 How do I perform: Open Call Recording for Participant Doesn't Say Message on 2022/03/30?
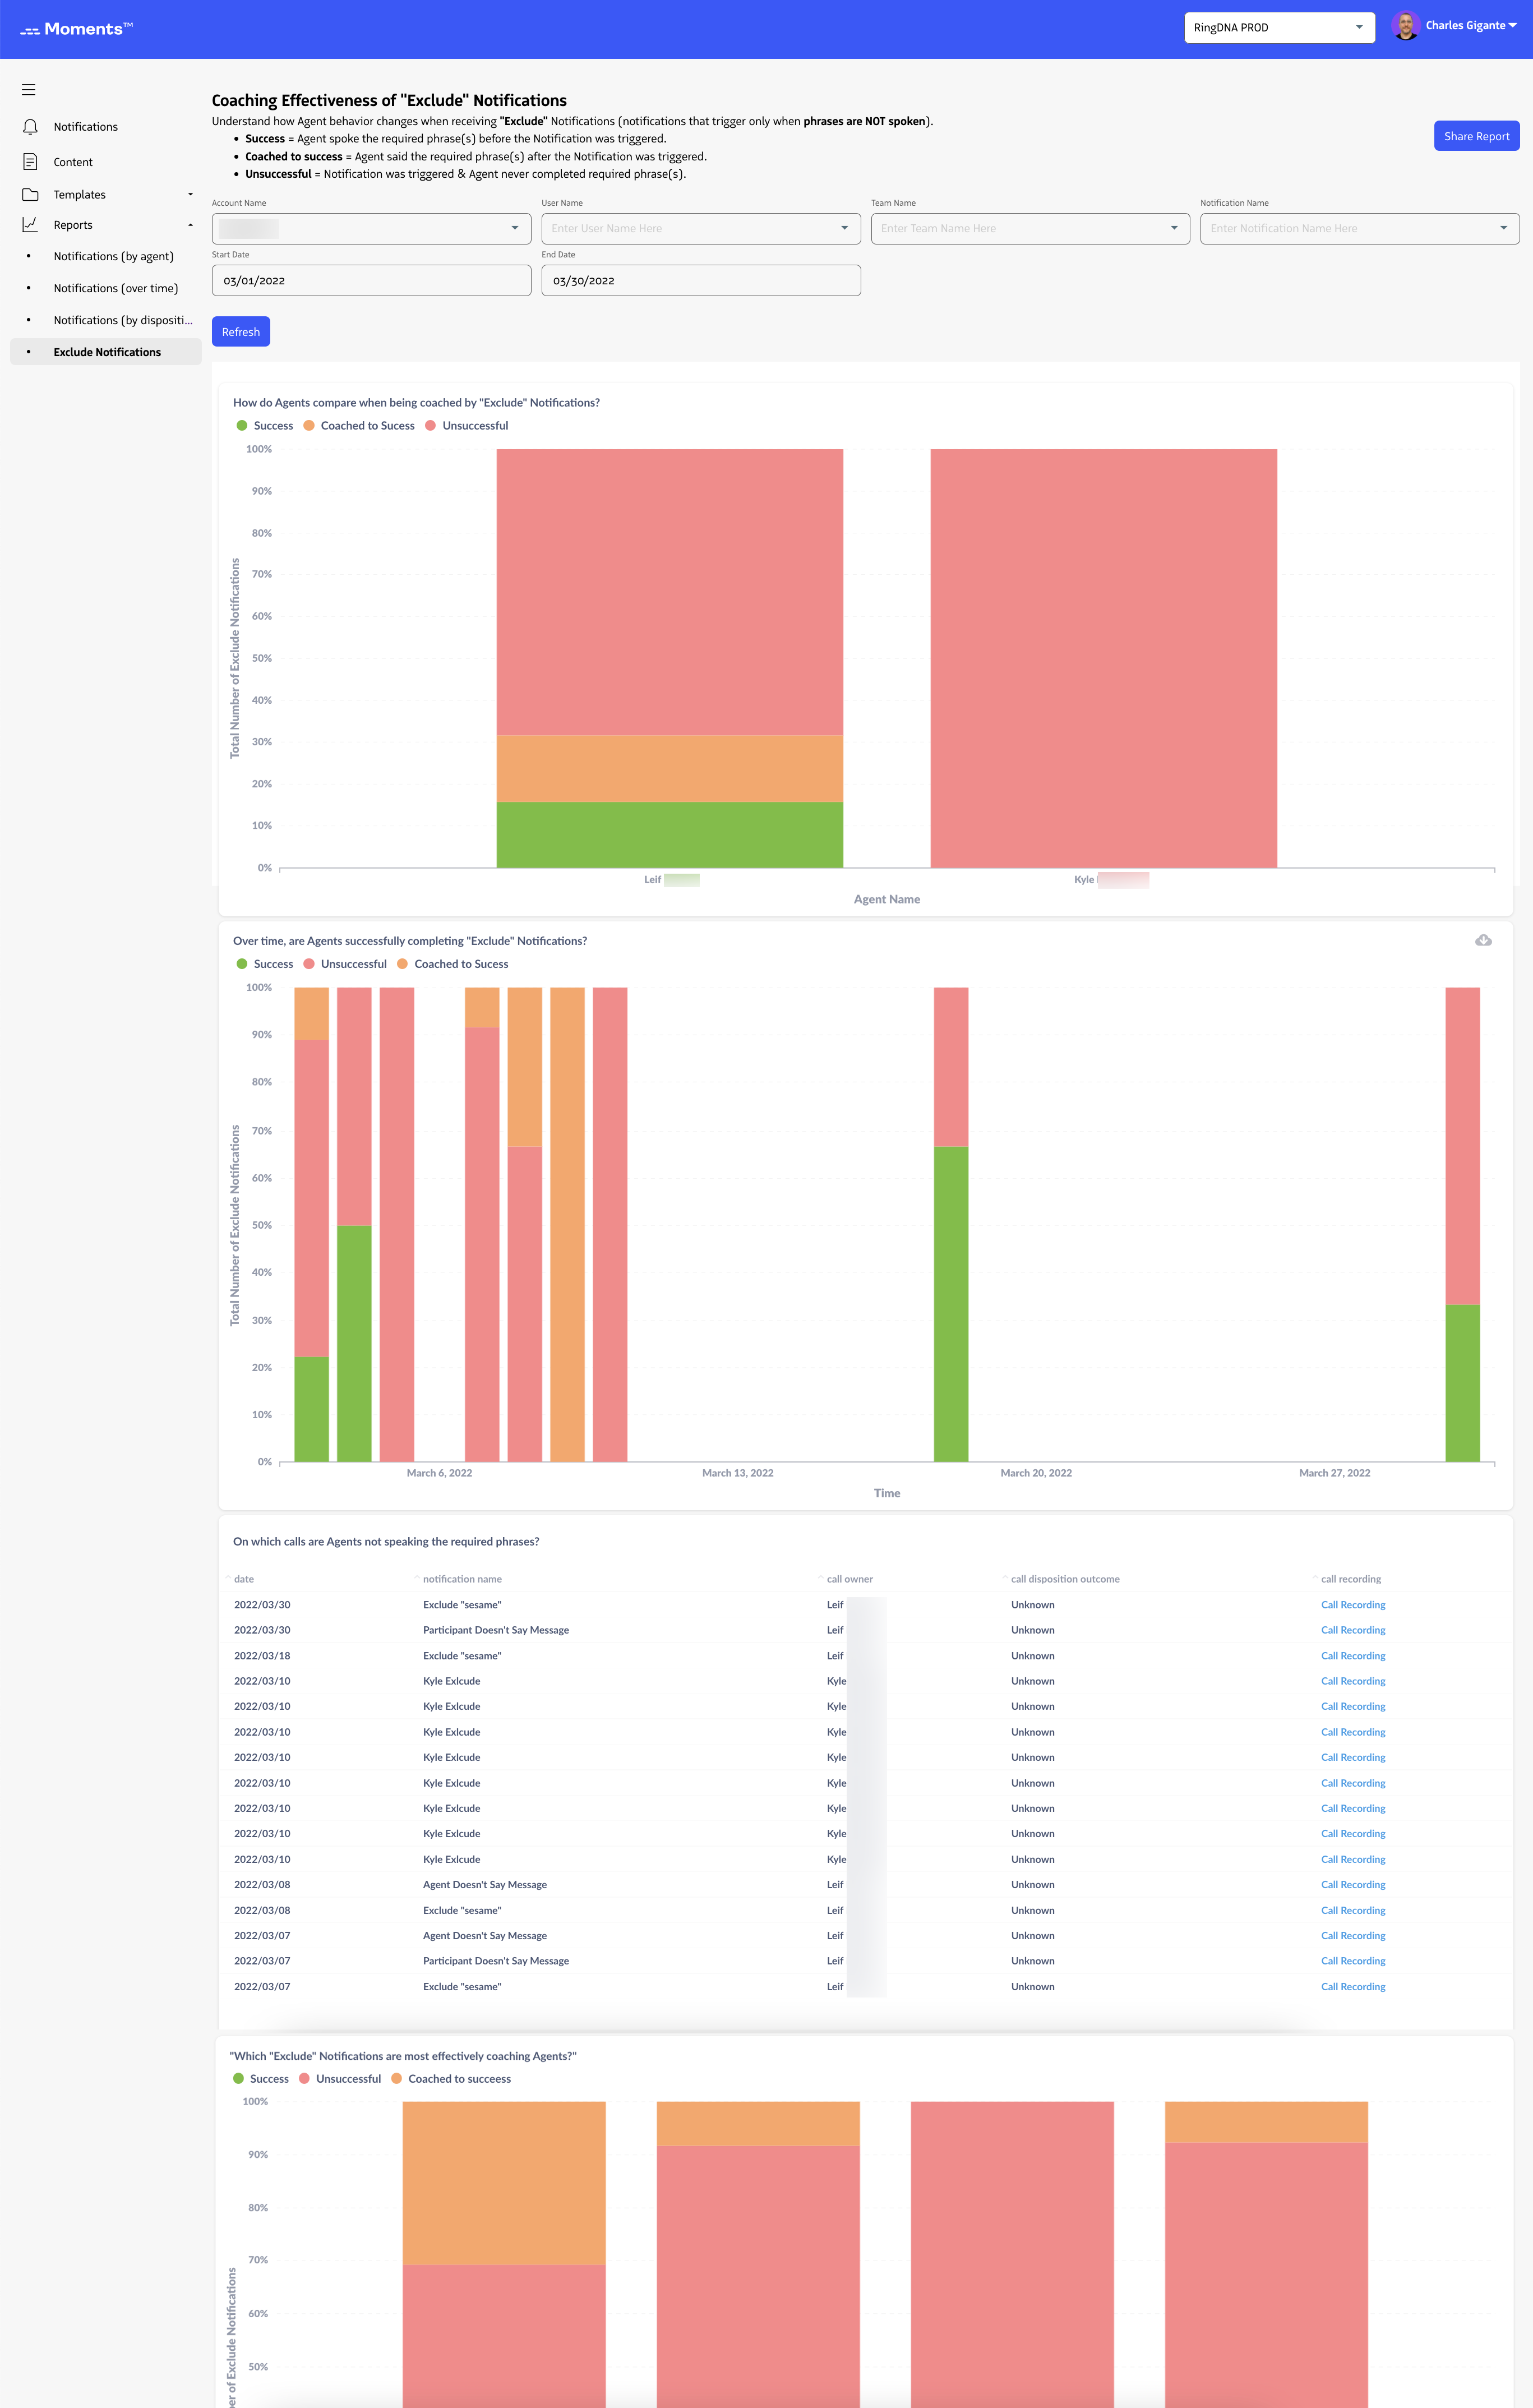1353,1630
